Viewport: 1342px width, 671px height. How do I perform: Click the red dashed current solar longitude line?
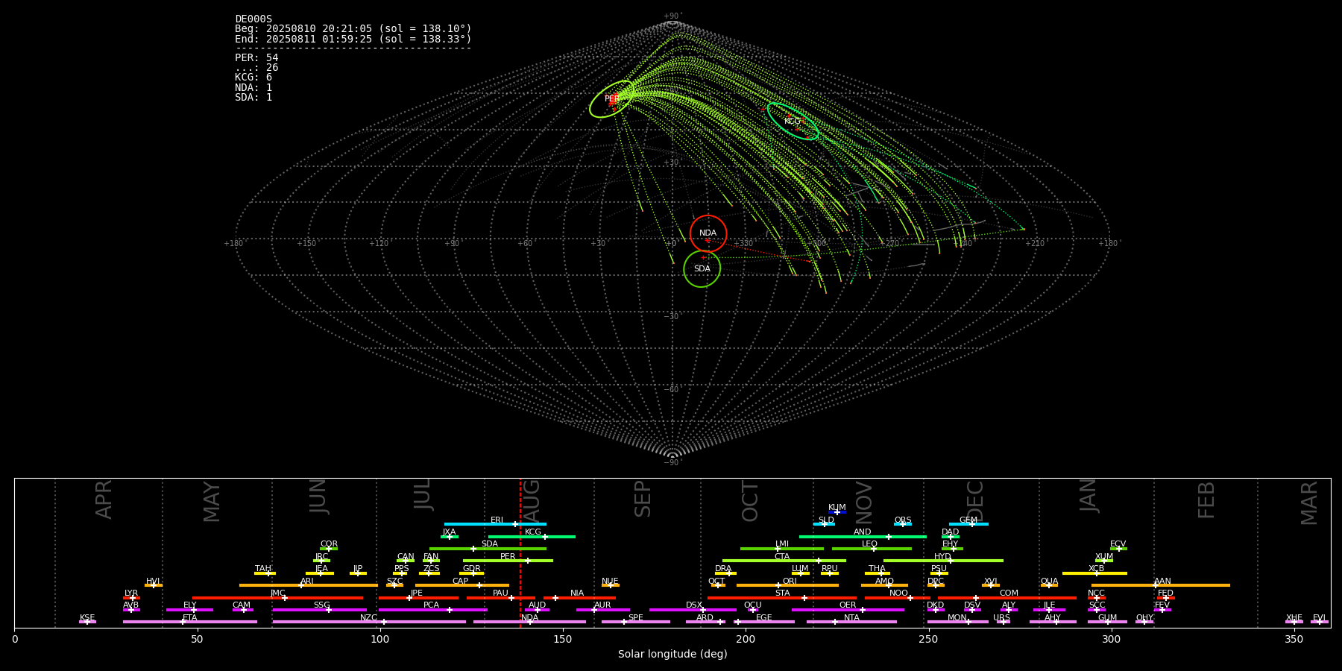pyautogui.click(x=520, y=552)
